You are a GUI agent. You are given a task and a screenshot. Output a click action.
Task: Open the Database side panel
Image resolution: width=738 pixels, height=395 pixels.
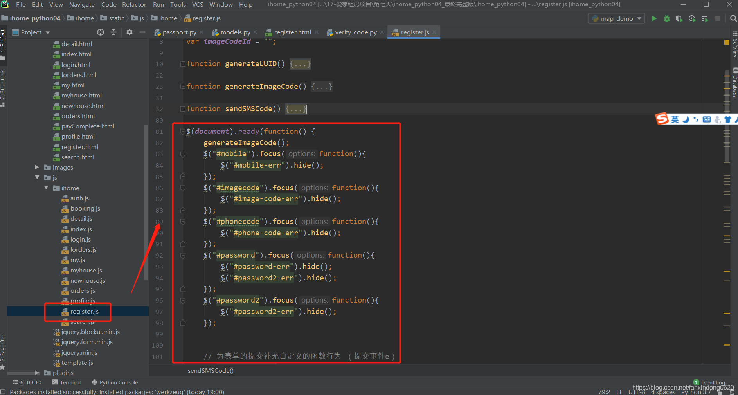[734, 83]
